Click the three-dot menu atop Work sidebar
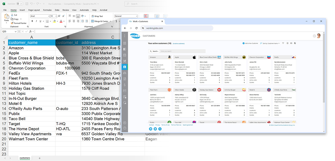Screen dimensions: 335x161 pos(125,36)
